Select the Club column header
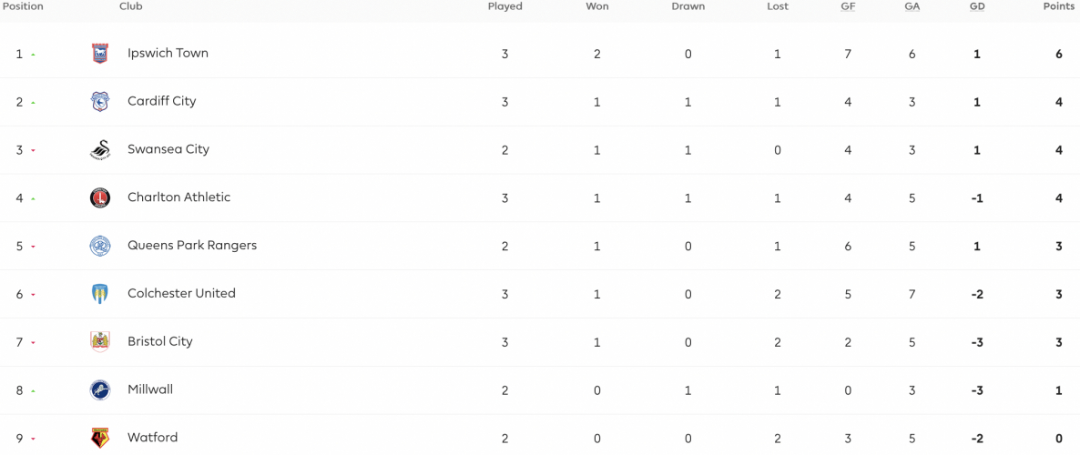Viewport: 1080px width, 455px height. (131, 7)
